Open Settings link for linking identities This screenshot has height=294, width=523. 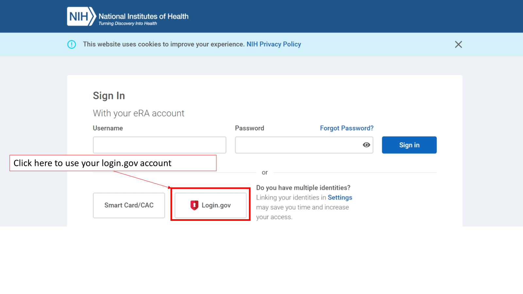tap(340, 198)
